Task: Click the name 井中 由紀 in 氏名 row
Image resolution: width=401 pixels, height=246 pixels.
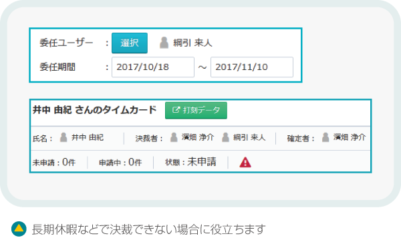Action: click(88, 137)
